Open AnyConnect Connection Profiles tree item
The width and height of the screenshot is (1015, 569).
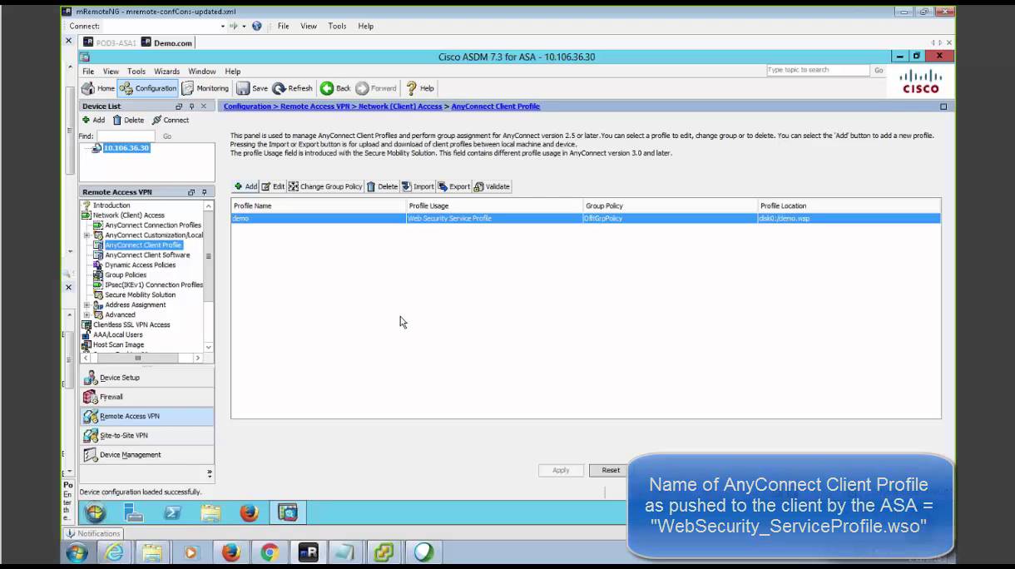point(153,225)
